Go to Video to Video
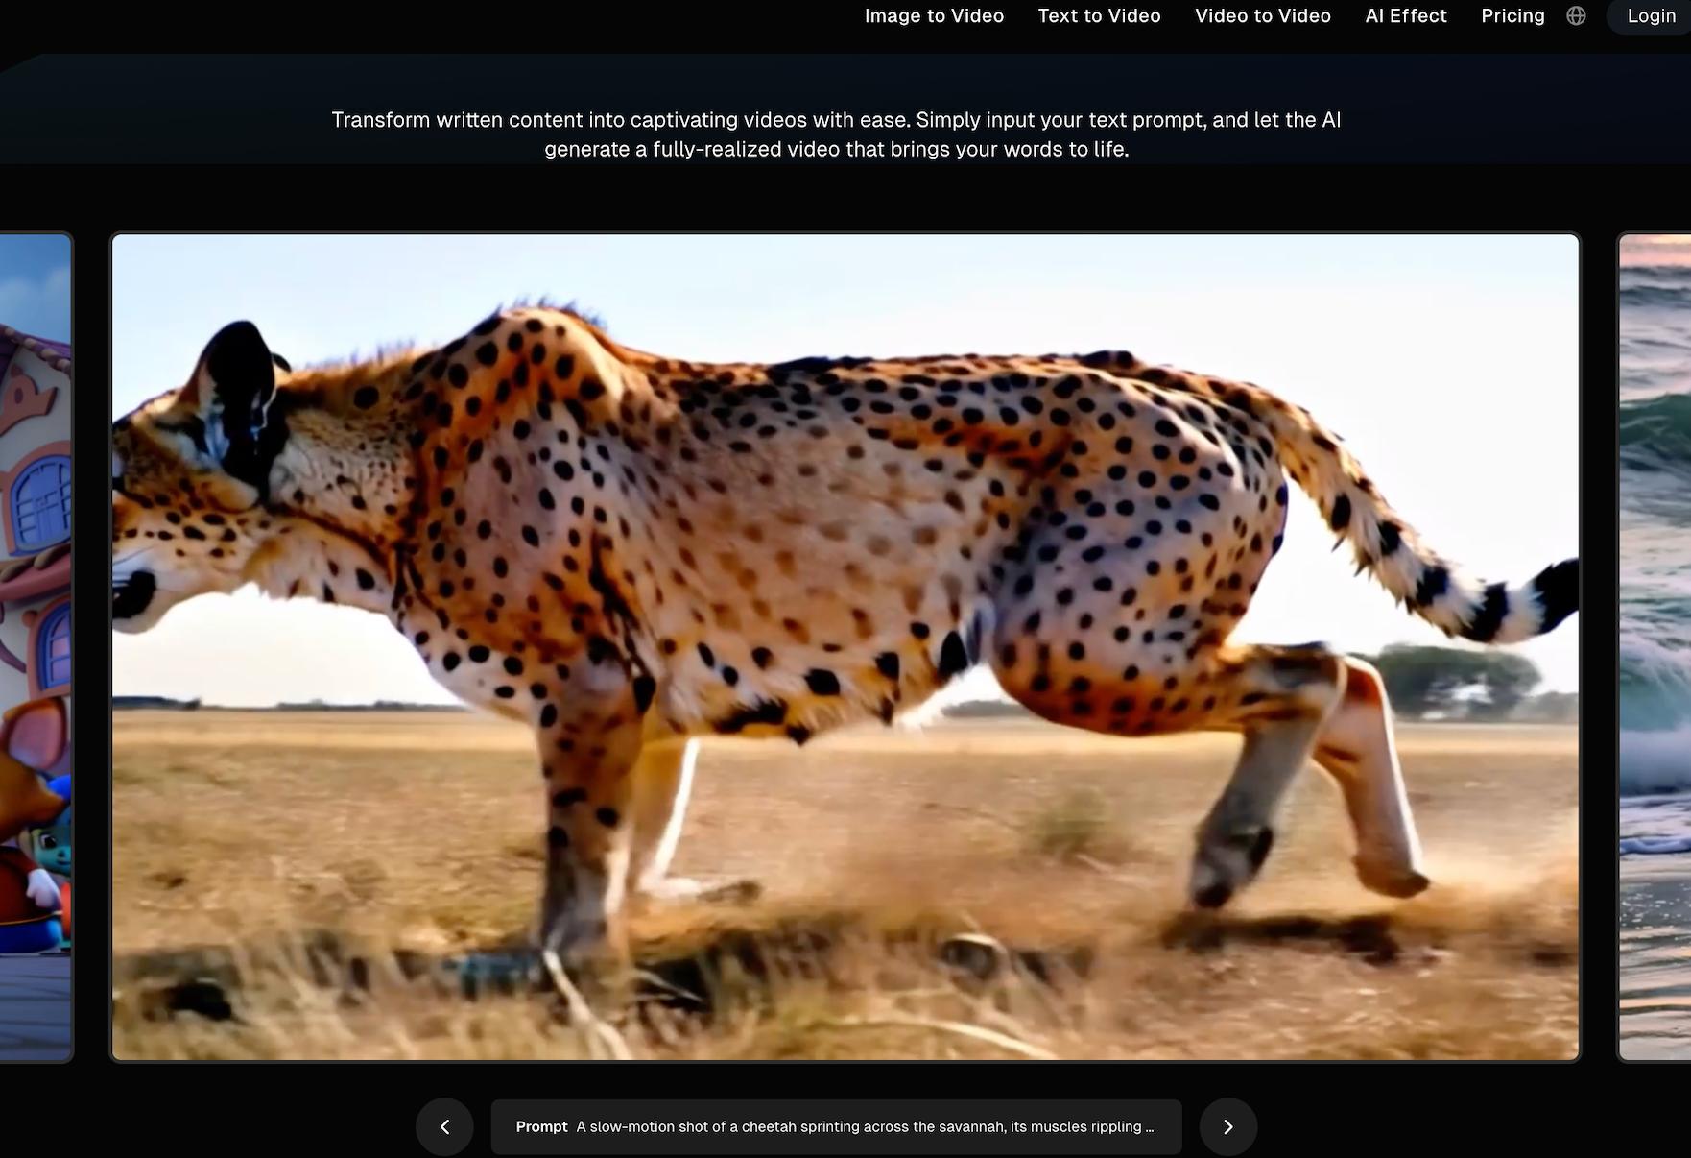Image resolution: width=1691 pixels, height=1158 pixels. point(1262,16)
